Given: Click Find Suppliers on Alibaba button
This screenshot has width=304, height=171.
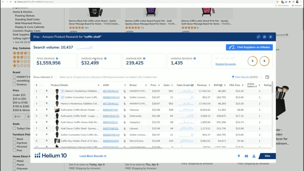Looking at the screenshot, I should pyautogui.click(x=249, y=47).
